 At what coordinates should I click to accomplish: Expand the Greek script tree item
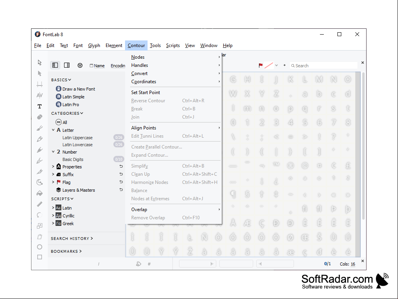click(x=53, y=223)
